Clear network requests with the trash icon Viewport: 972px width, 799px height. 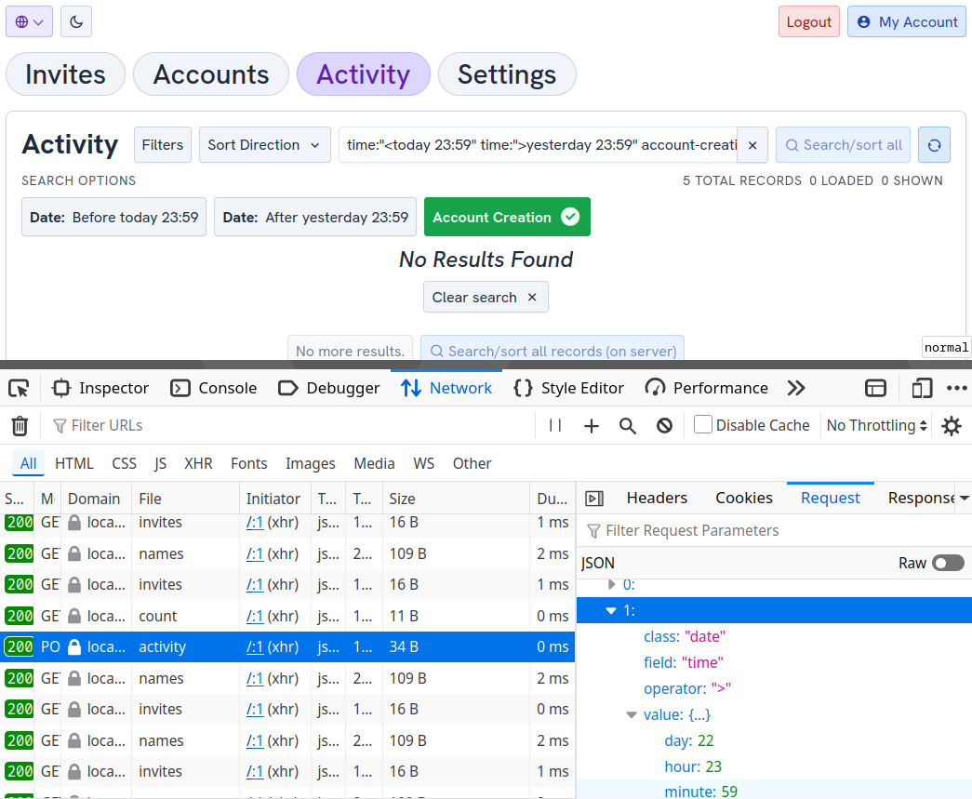click(19, 425)
